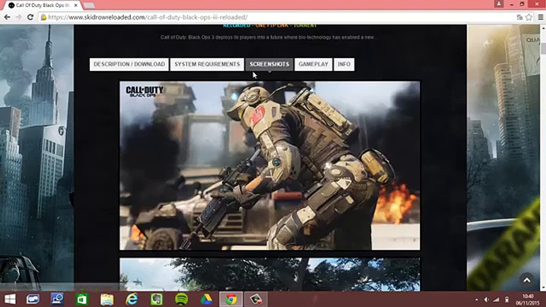Screen dimensions: 546x307
Task: Click the browser back arrow
Action: pyautogui.click(x=7, y=17)
